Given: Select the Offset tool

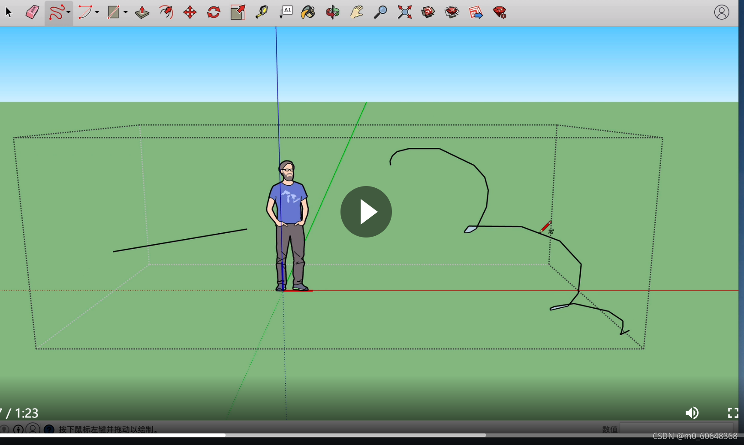Looking at the screenshot, I should (x=166, y=12).
